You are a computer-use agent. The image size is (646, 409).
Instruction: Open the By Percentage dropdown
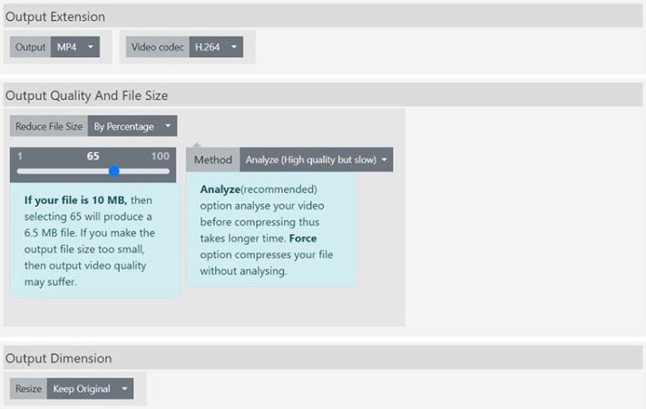[132, 126]
